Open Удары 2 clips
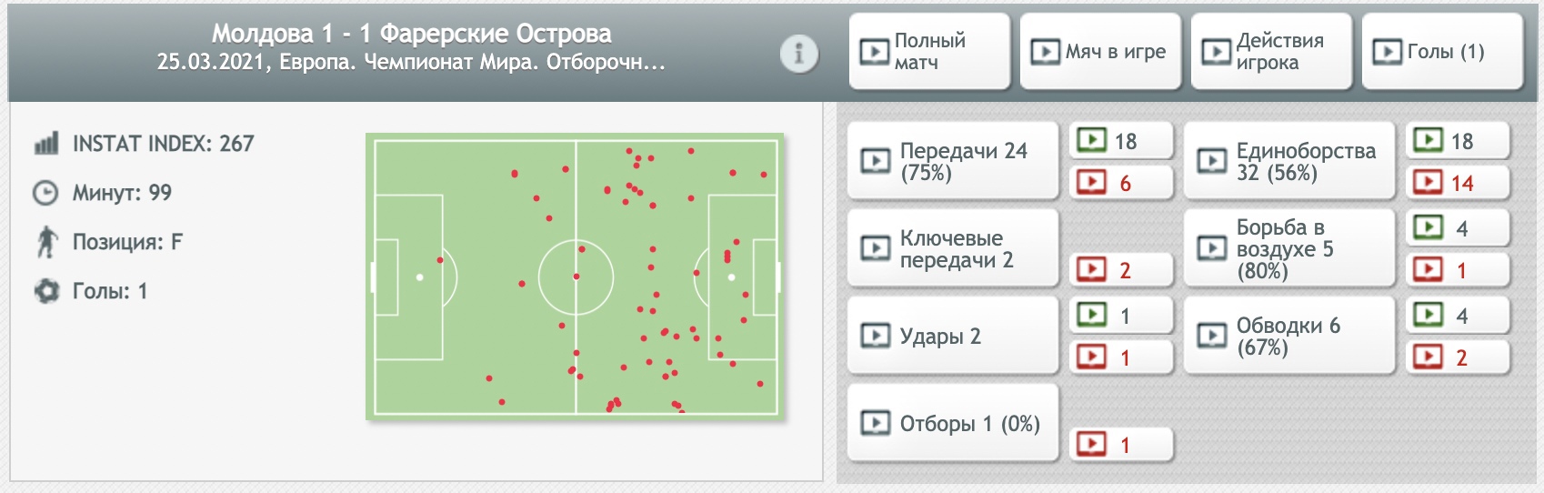The height and width of the screenshot is (493, 1544). tap(953, 336)
